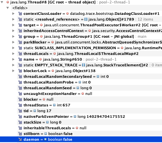
Task: Collapse the java.lang.Thread#8 root node
Action: [x=2, y=2]
